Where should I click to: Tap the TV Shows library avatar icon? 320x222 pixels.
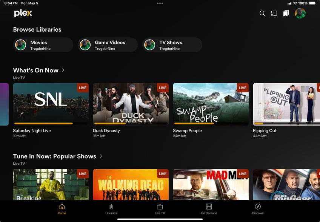(x=149, y=44)
